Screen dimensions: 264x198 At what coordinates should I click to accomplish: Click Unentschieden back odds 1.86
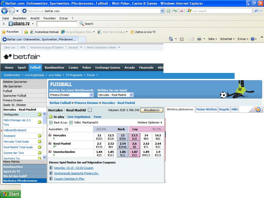pyautogui.click(x=122, y=153)
